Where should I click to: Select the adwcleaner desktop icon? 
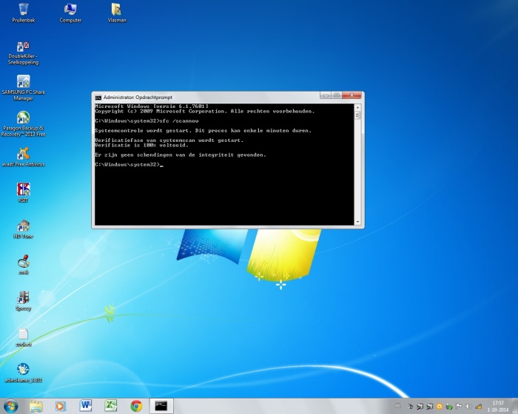point(23,373)
